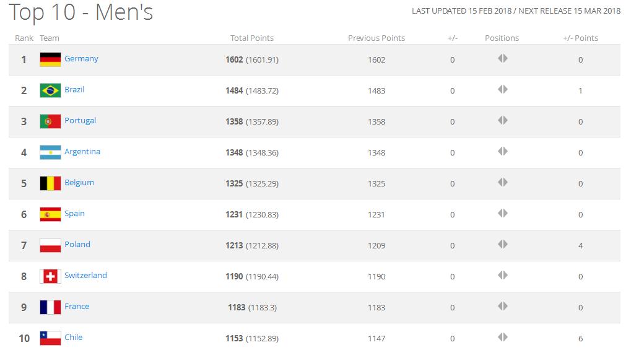Click the Rank column header
The height and width of the screenshot is (350, 631).
point(24,38)
